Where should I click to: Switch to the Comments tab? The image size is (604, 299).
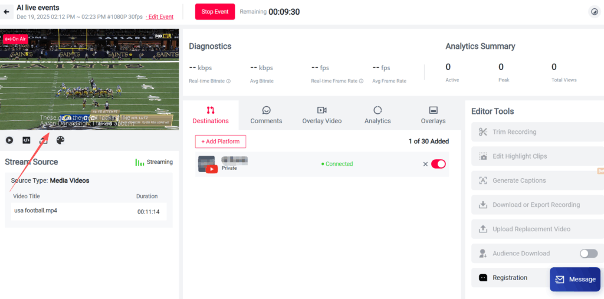(266, 115)
